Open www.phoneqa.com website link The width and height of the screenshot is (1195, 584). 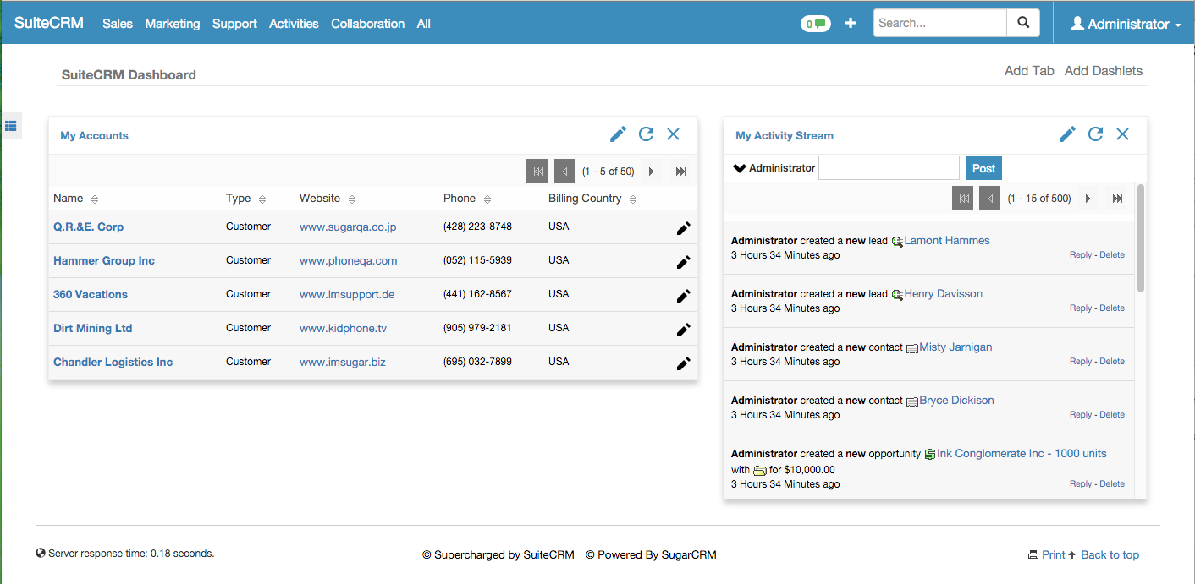click(x=349, y=260)
